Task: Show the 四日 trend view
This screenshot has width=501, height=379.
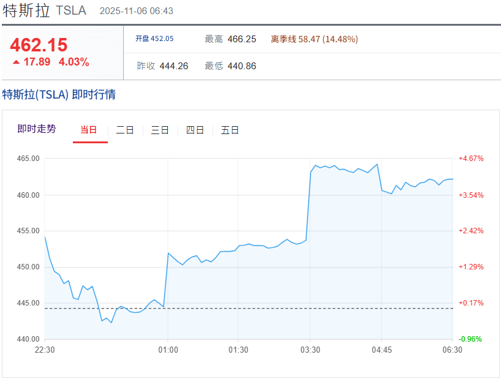Action: (x=195, y=130)
